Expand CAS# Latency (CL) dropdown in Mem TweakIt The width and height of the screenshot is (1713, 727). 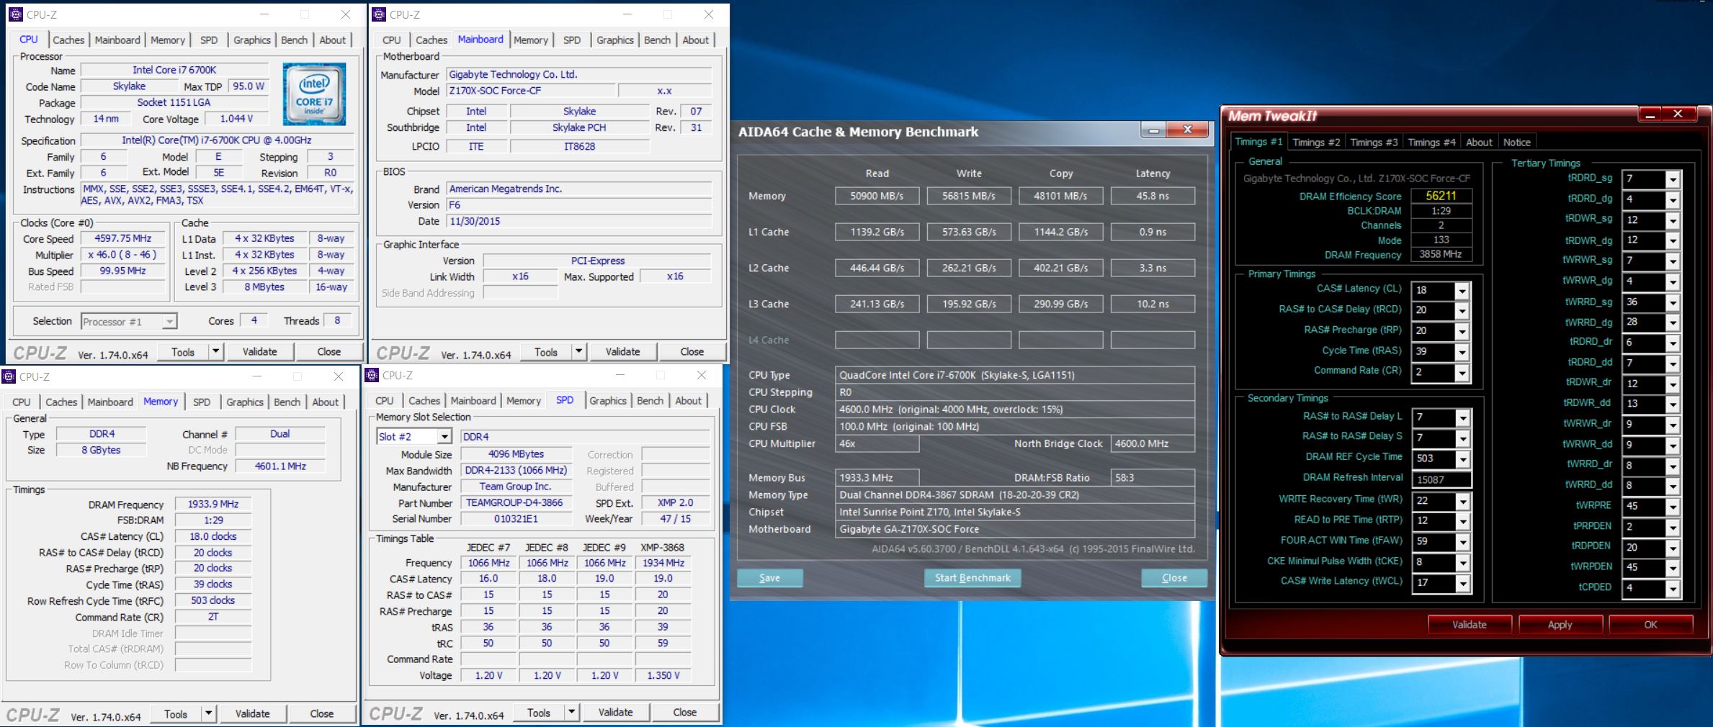(1462, 291)
